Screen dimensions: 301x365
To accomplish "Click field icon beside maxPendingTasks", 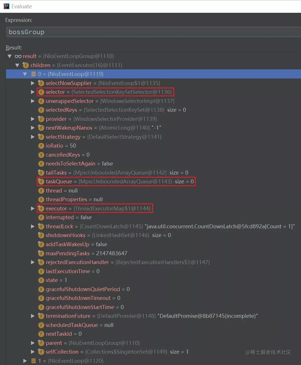I will [x=41, y=254].
